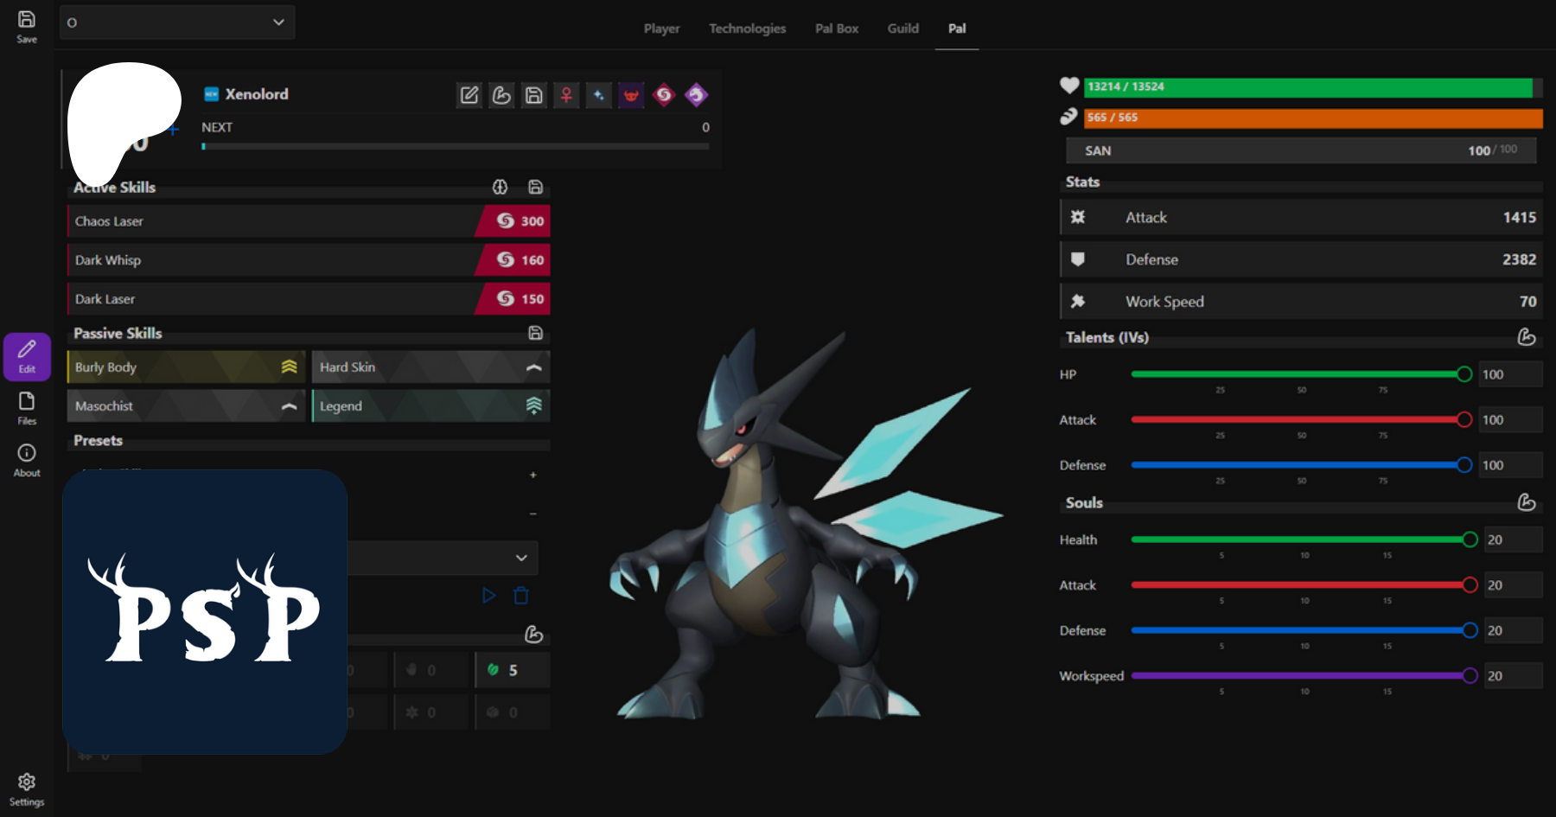This screenshot has height=817, width=1556.
Task: Click the pencil edit icon beside Xenolord
Action: (469, 95)
